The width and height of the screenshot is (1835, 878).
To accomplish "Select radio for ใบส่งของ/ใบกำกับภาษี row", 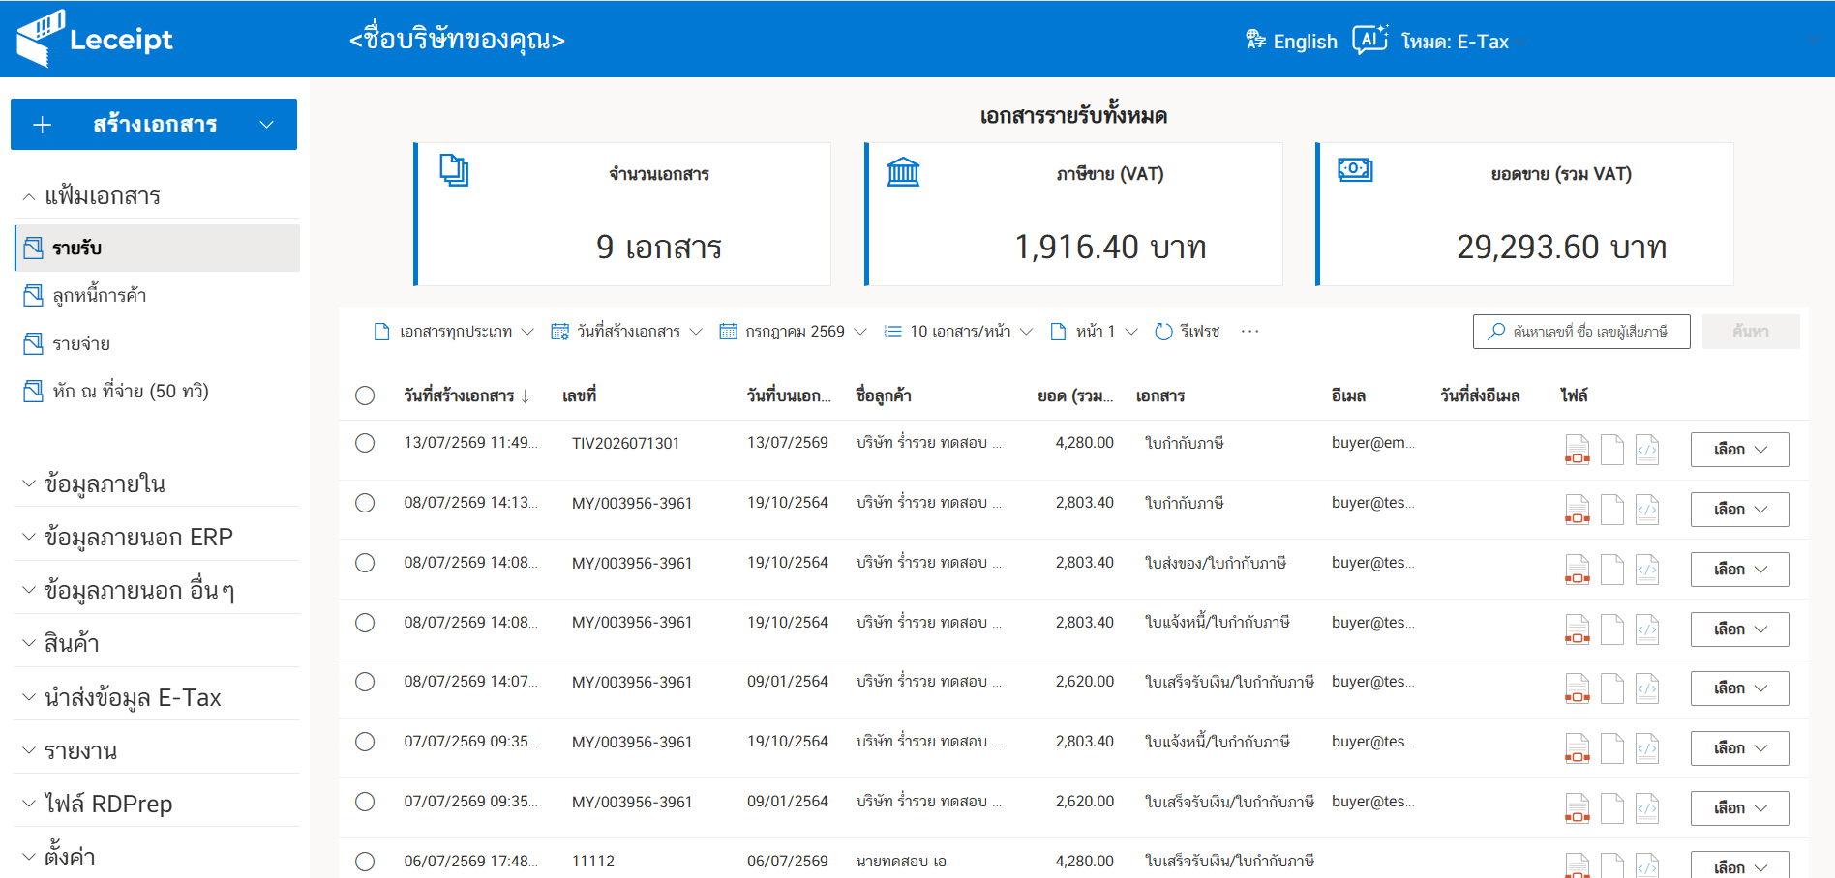I will [365, 563].
